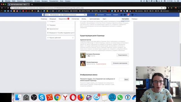Open Chrome from the dock
The width and height of the screenshot is (181, 102).
click(x=57, y=97)
